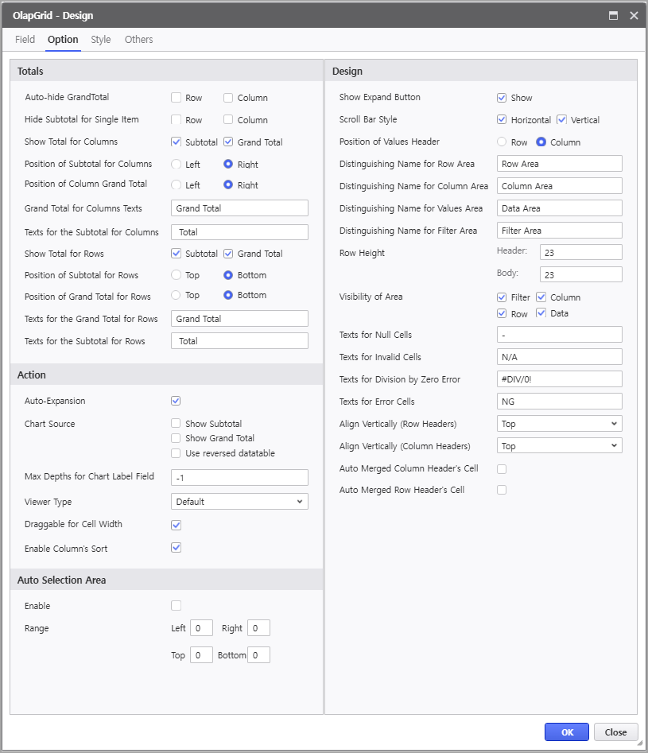Toggle Show Expand Button checkbox
Image resolution: width=648 pixels, height=753 pixels.
pos(502,98)
